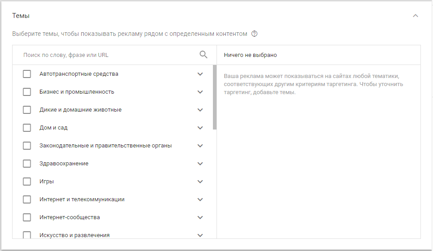Click the Дом и сад label

pos(53,128)
